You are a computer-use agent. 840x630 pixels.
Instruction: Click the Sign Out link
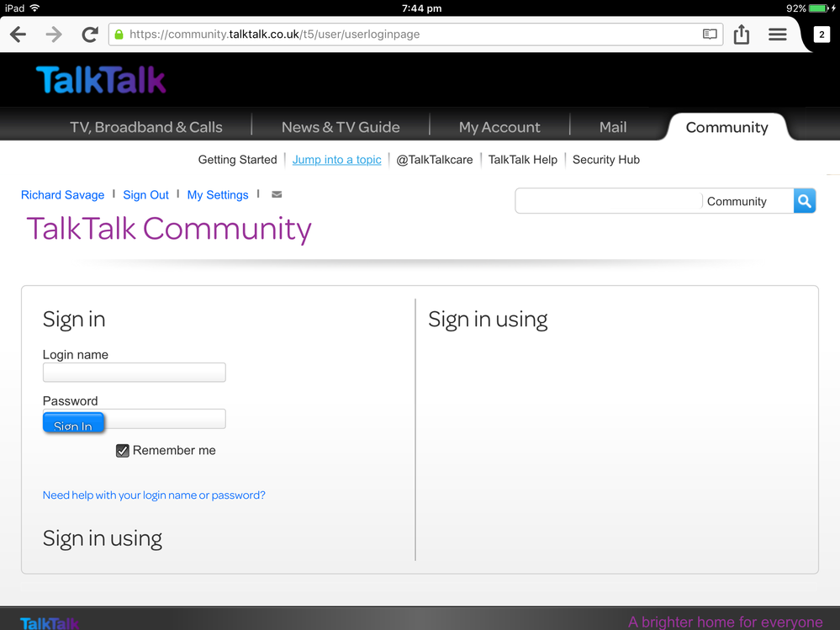[x=145, y=195]
